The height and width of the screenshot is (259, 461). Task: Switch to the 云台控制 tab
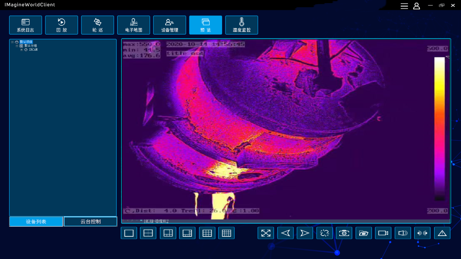tap(90, 221)
